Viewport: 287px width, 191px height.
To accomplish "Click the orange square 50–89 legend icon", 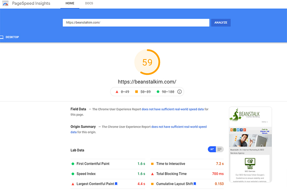I will [x=136, y=92].
